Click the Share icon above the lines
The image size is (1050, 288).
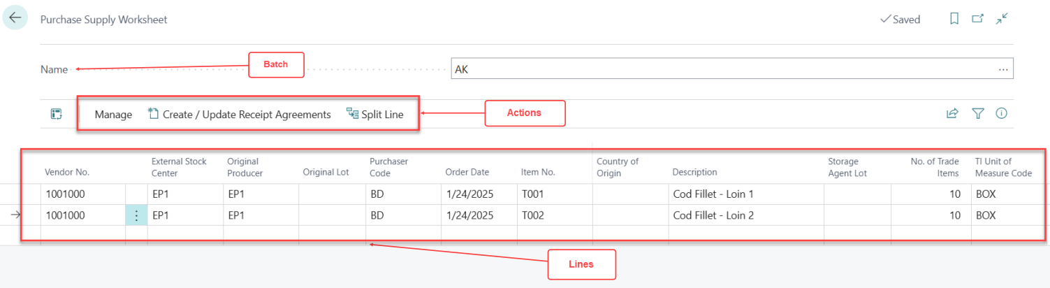951,114
